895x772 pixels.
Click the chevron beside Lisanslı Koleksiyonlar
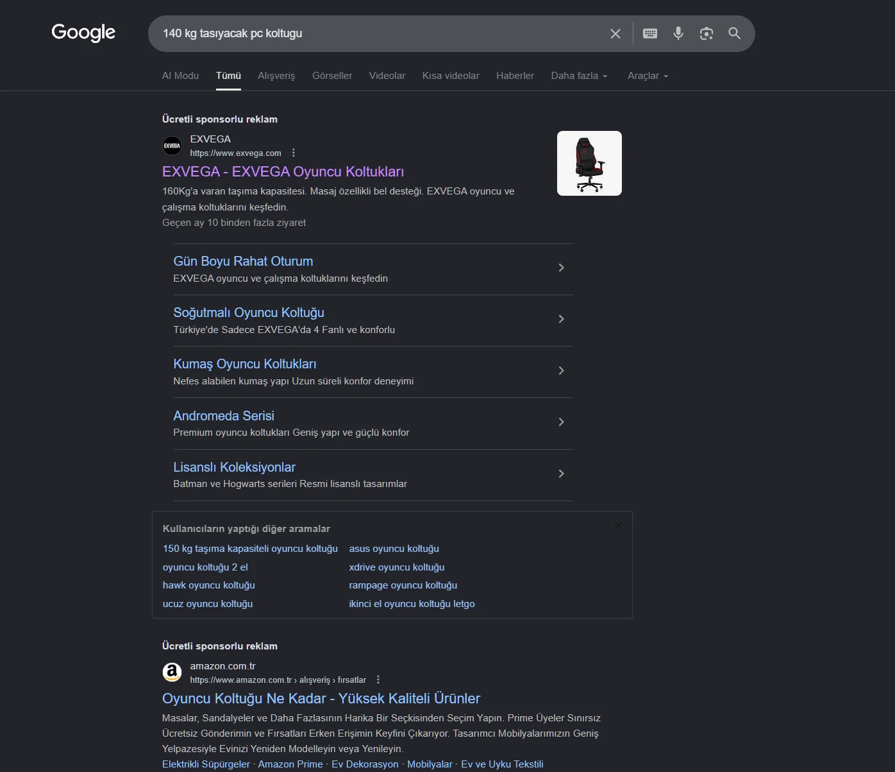pyautogui.click(x=561, y=474)
